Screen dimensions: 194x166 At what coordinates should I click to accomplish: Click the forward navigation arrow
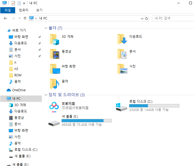[13, 18]
